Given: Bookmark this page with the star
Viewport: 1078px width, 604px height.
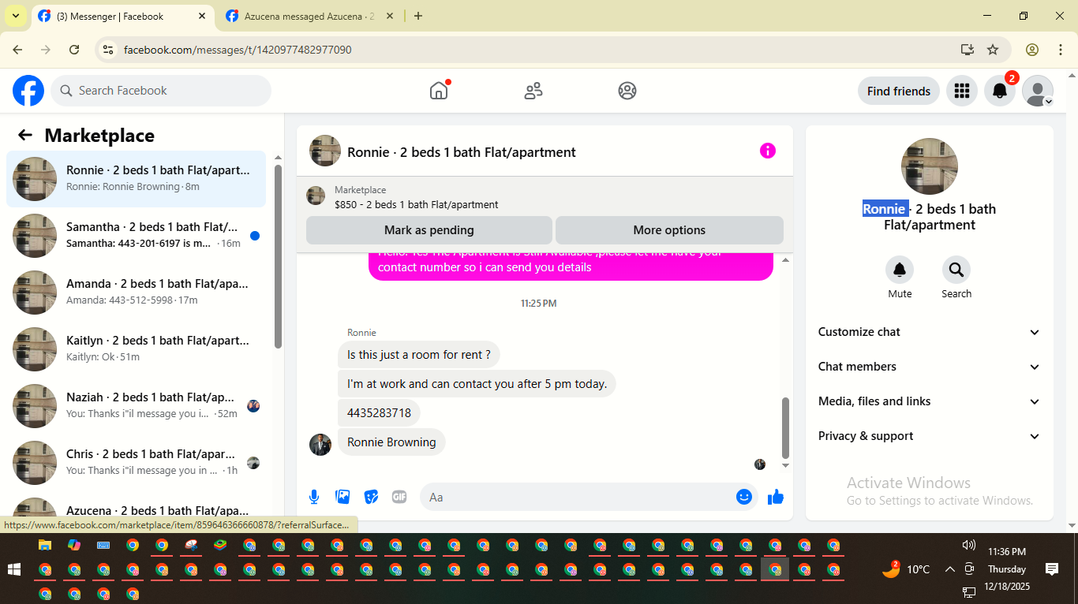Looking at the screenshot, I should [993, 50].
